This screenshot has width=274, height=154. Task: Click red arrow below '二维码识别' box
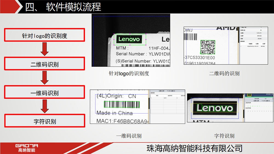point(45,78)
